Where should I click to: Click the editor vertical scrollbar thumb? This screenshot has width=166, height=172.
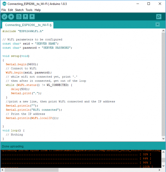163,84
